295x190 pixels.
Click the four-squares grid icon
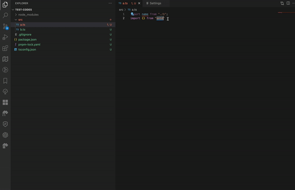tap(5, 103)
